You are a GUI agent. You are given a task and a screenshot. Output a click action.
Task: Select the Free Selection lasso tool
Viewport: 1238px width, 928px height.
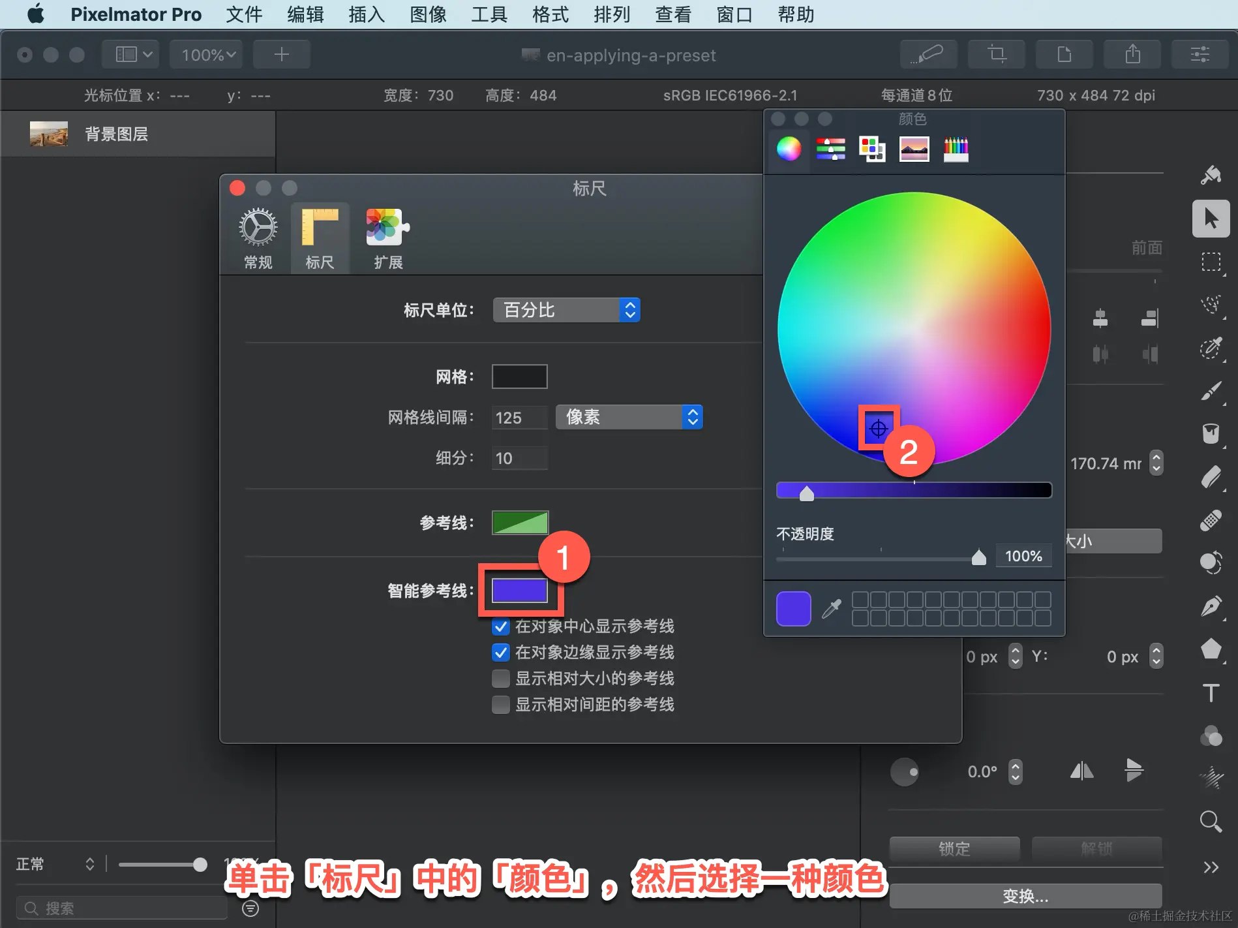coord(1211,305)
